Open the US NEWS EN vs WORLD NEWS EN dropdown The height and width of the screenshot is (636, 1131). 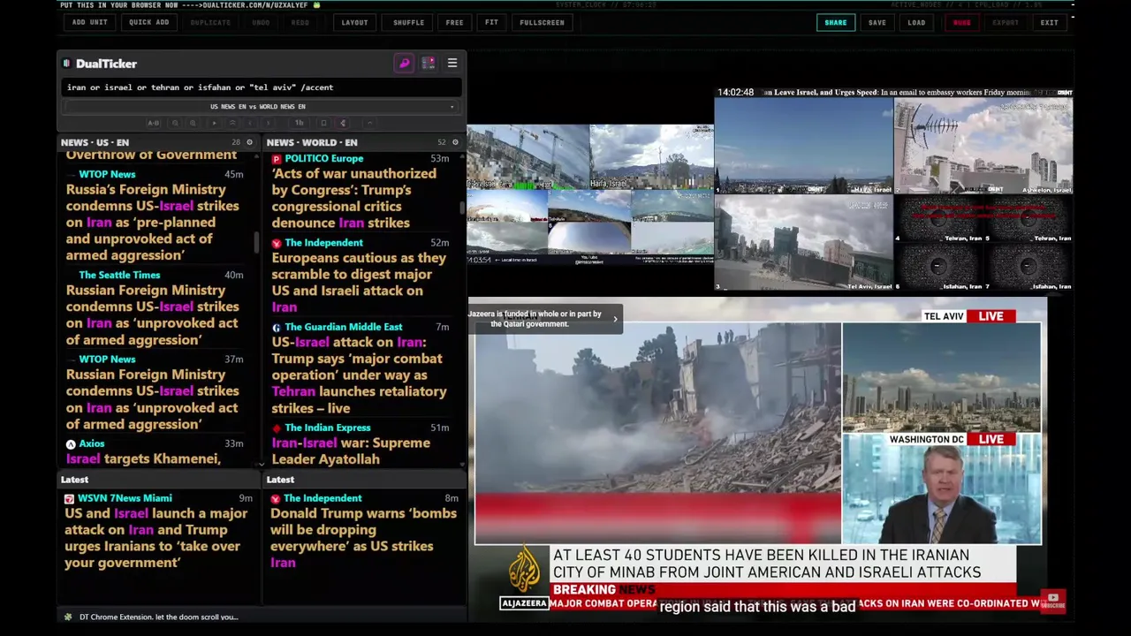click(261, 107)
